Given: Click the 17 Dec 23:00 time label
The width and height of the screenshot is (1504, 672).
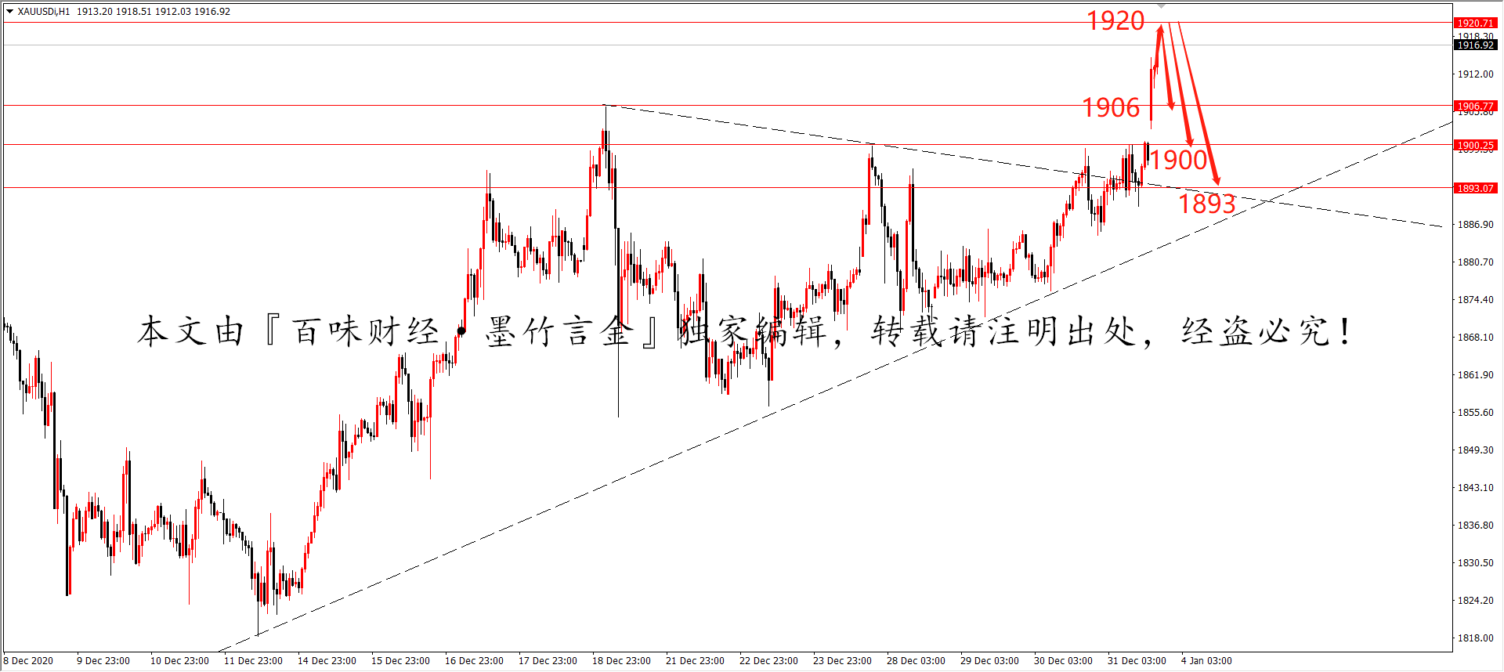Looking at the screenshot, I should 548,661.
